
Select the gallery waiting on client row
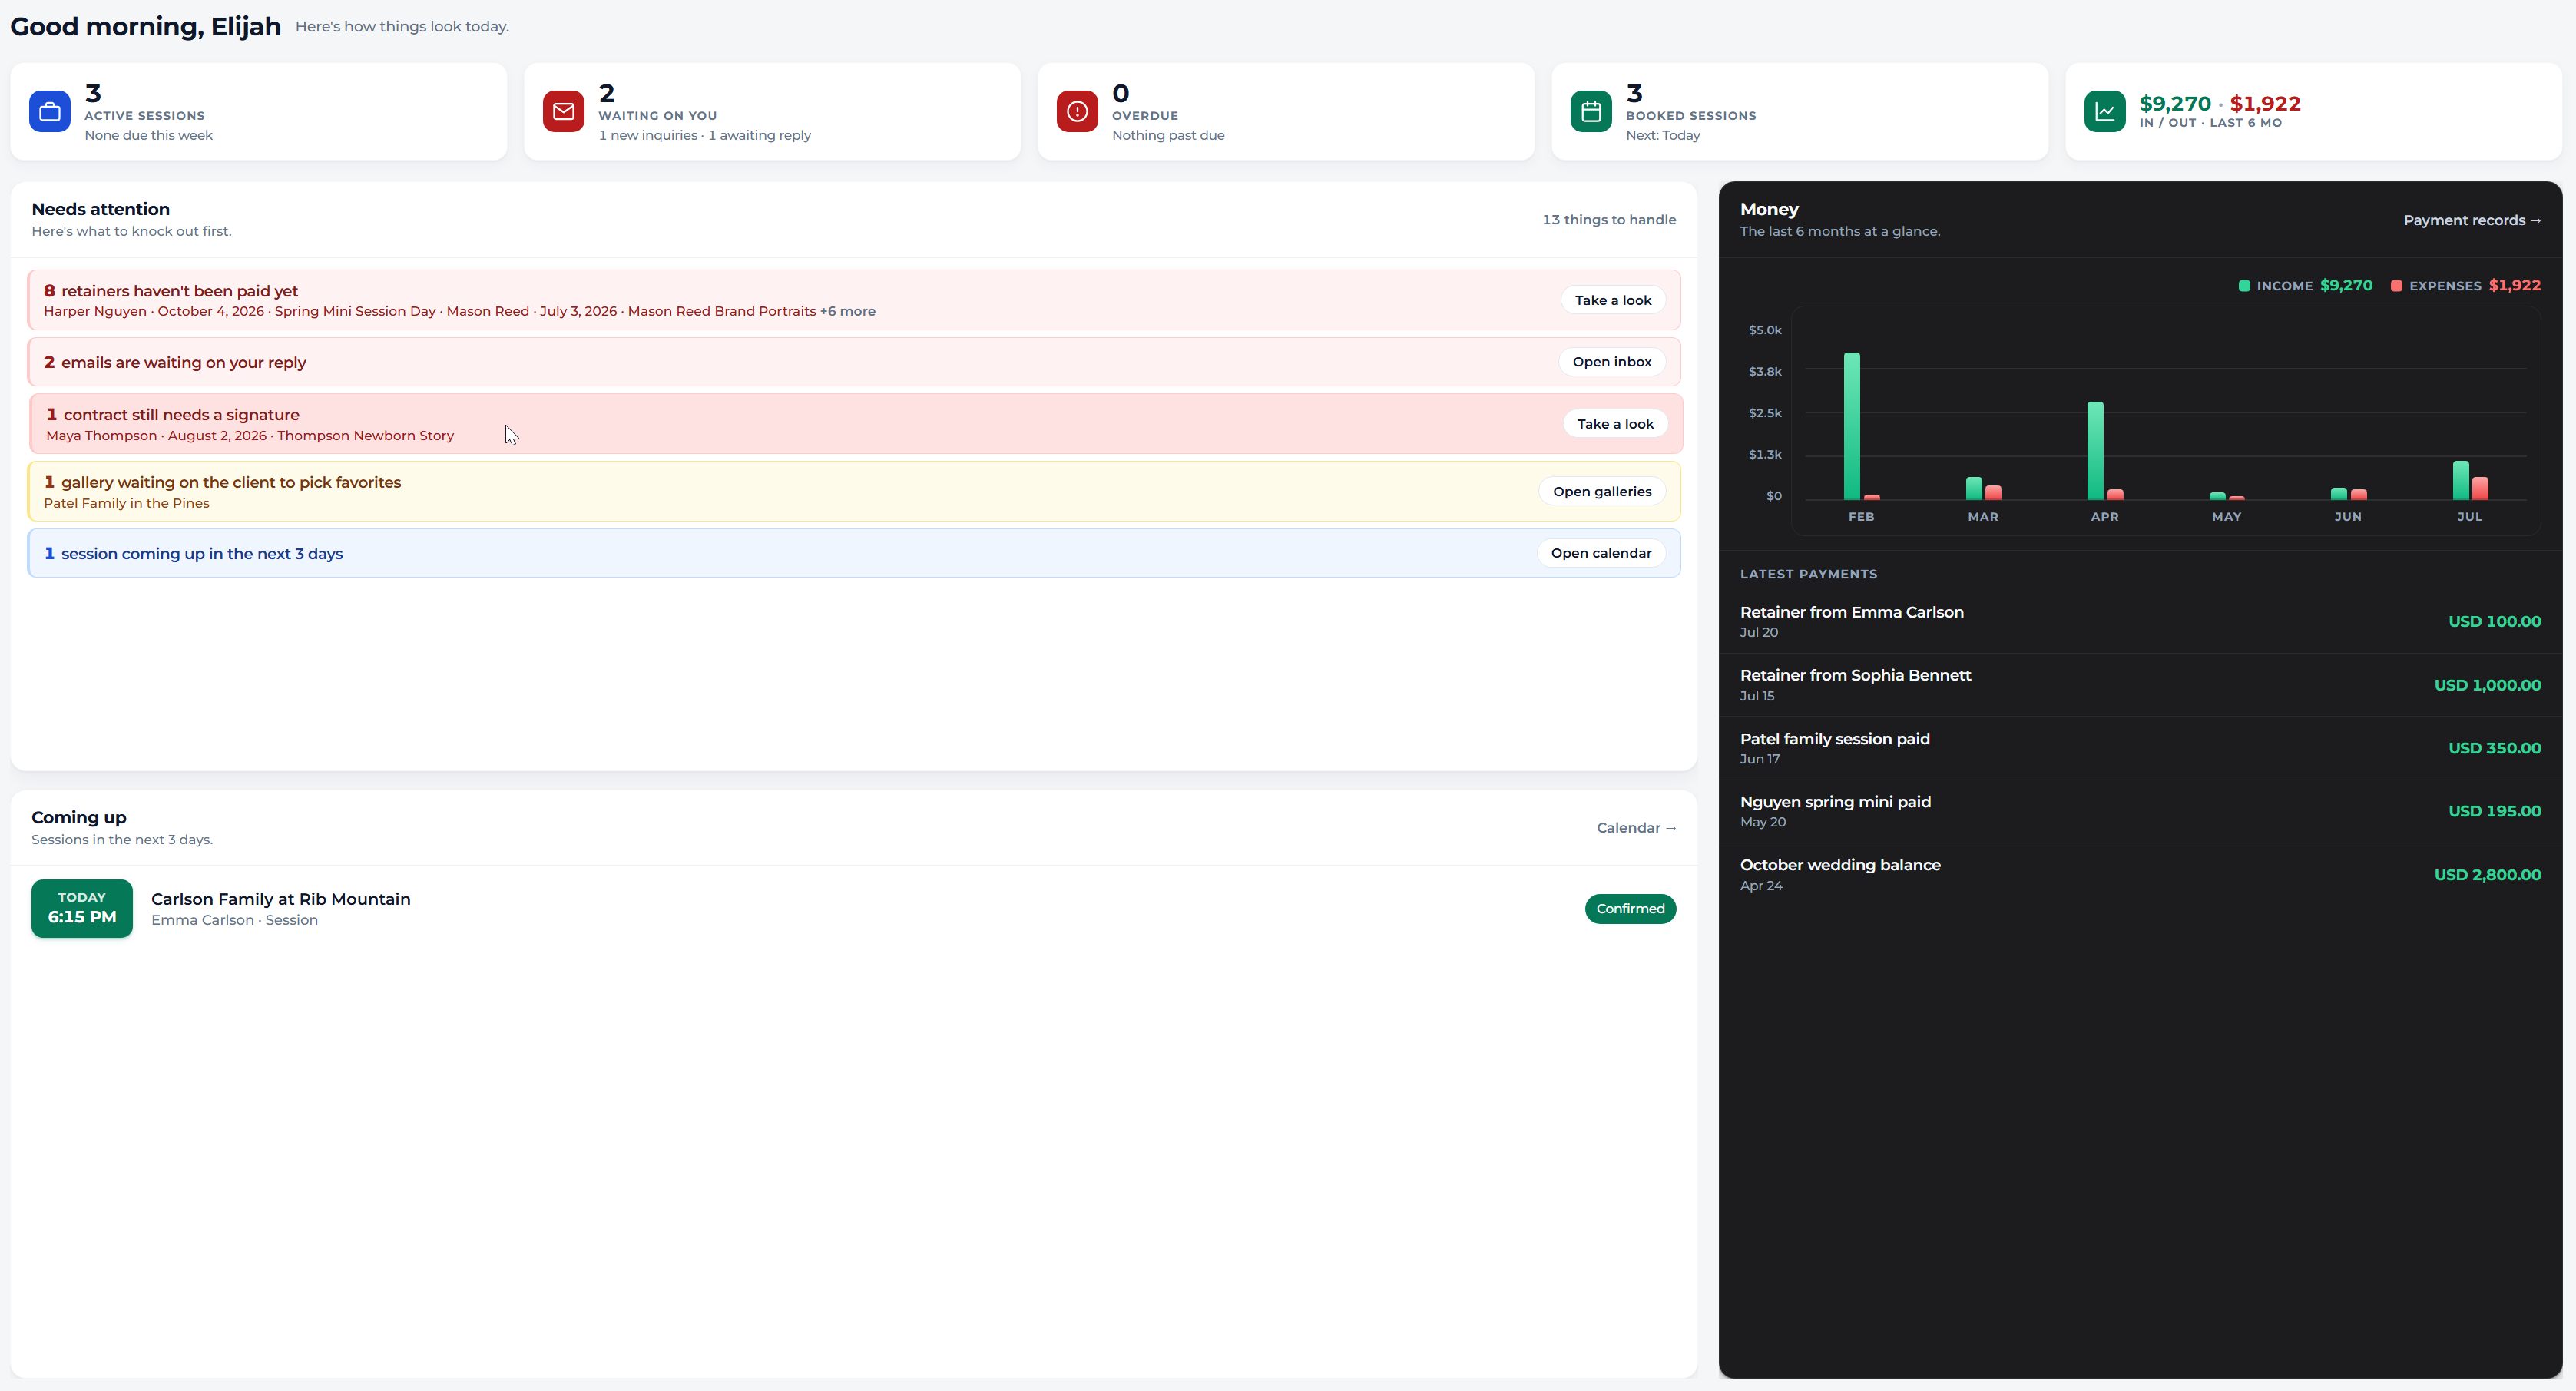click(854, 492)
